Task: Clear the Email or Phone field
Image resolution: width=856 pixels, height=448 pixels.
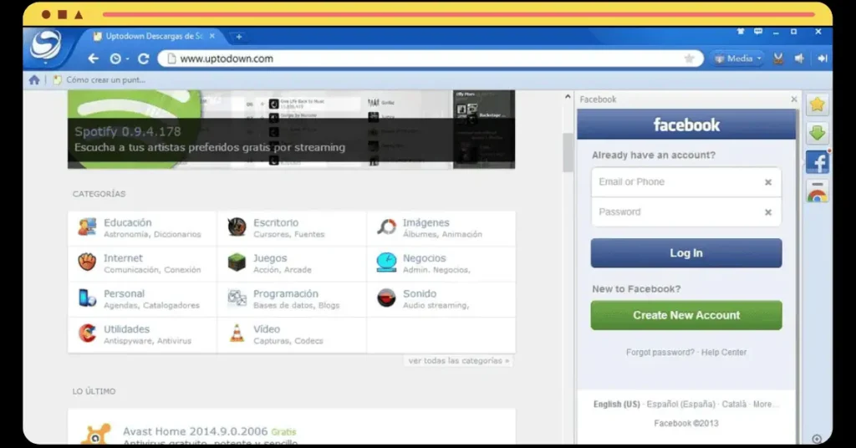Action: [768, 182]
